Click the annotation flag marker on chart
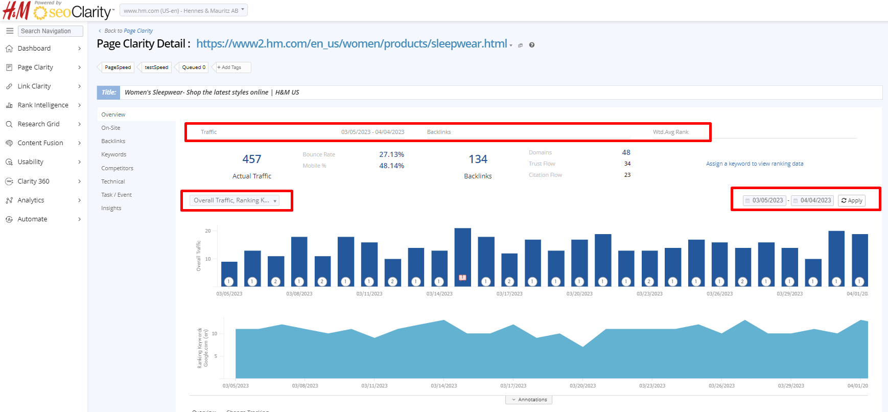888x412 pixels. point(462,278)
